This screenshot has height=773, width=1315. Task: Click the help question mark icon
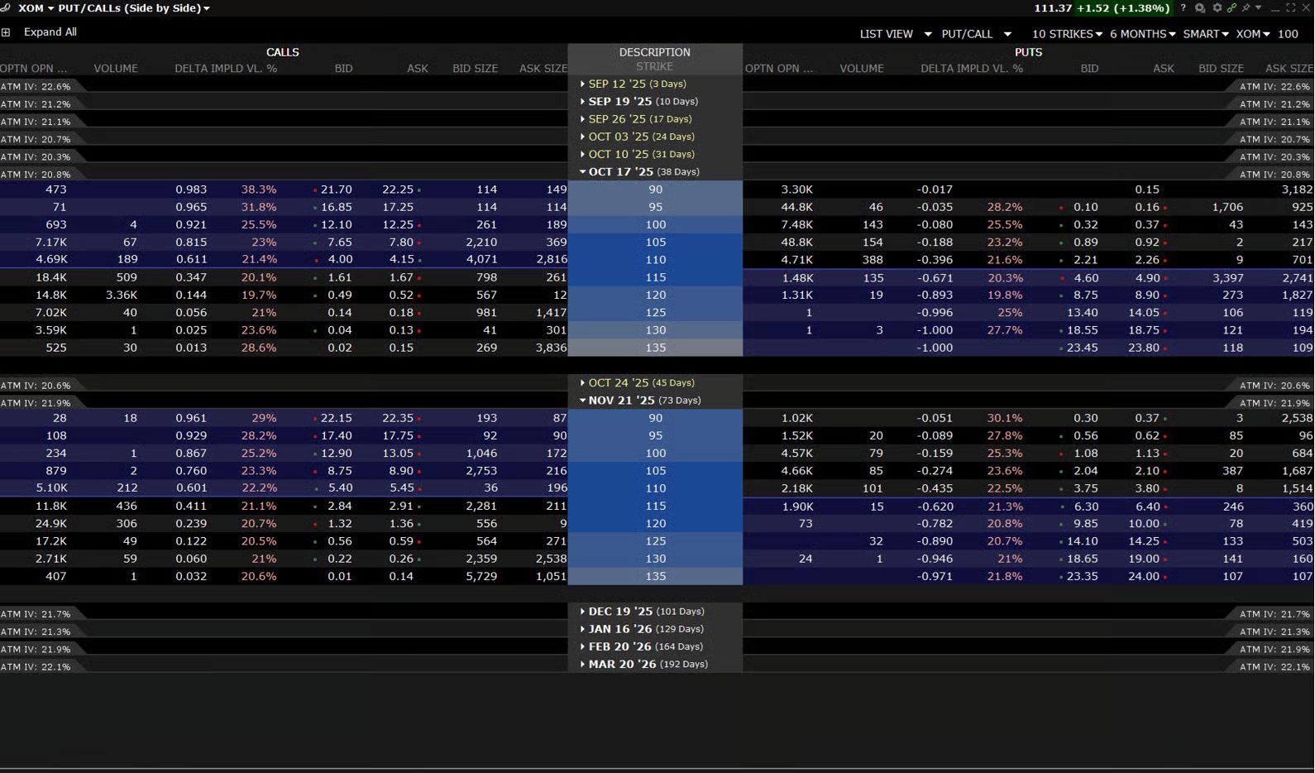pyautogui.click(x=1183, y=8)
